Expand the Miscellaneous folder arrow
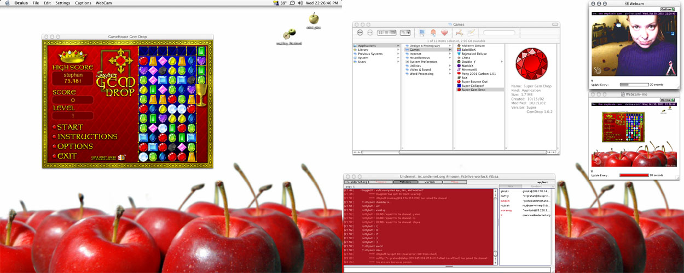This screenshot has width=684, height=273. [x=451, y=57]
